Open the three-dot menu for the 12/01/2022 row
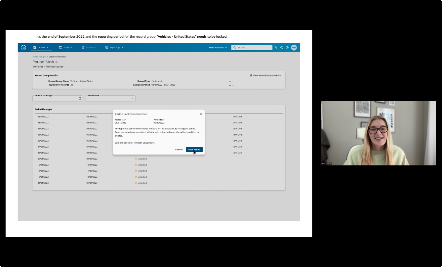This screenshot has width=442, height=267. pos(281,177)
